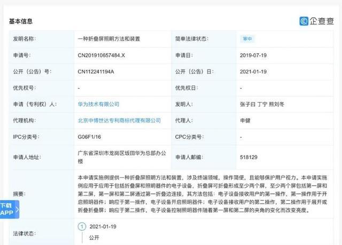The height and width of the screenshot is (245, 342).
Task: Click the 发明名称 field label
Action: point(25,39)
